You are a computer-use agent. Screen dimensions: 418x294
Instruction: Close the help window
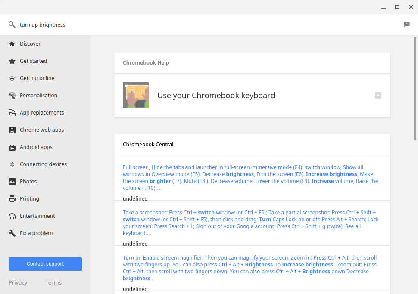coord(411,7)
